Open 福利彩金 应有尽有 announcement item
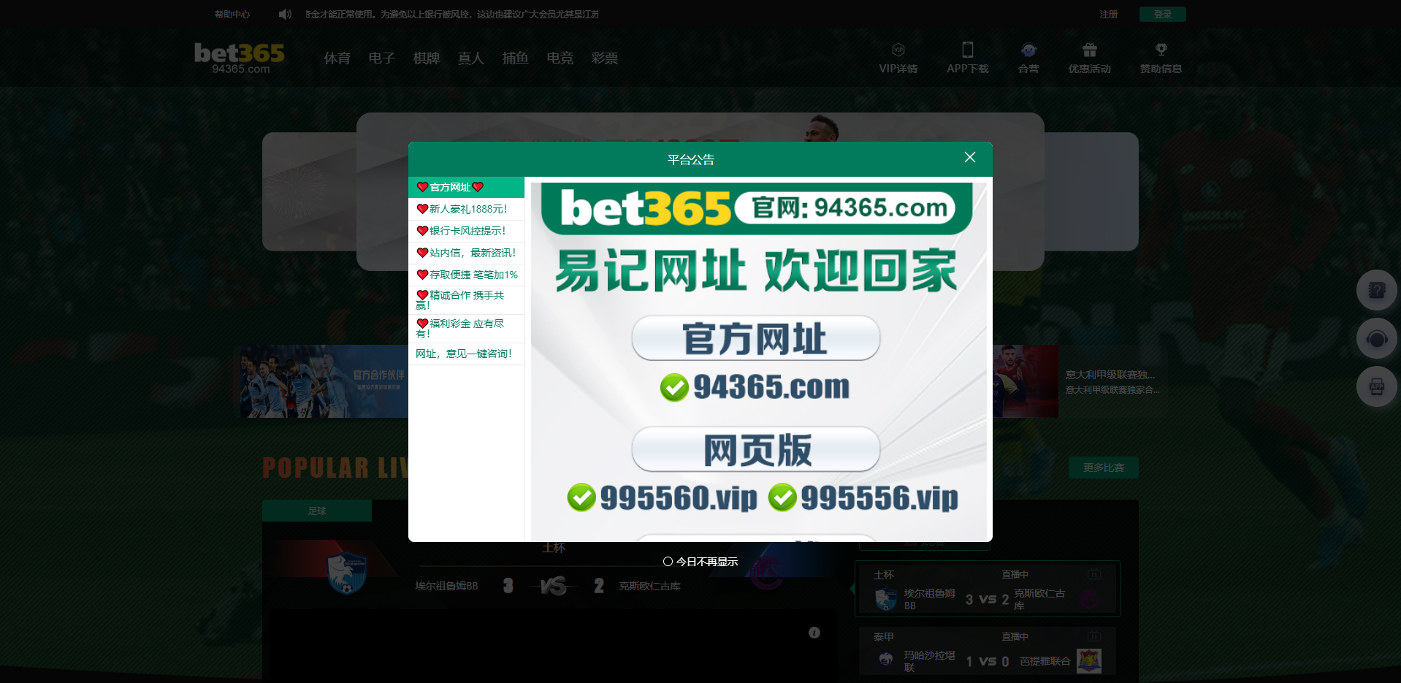 (x=466, y=329)
